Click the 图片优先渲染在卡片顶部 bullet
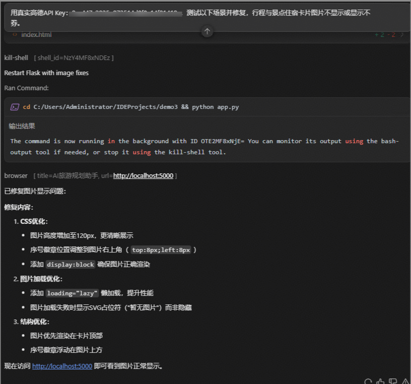 [x=66, y=336]
